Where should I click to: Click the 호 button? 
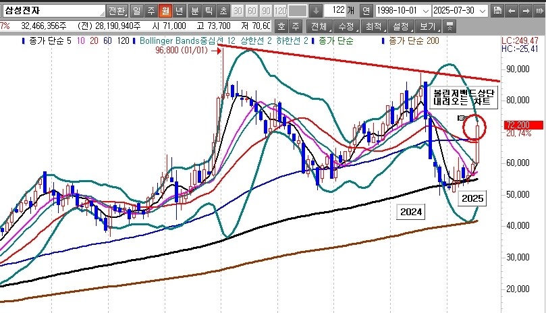[x=281, y=26]
